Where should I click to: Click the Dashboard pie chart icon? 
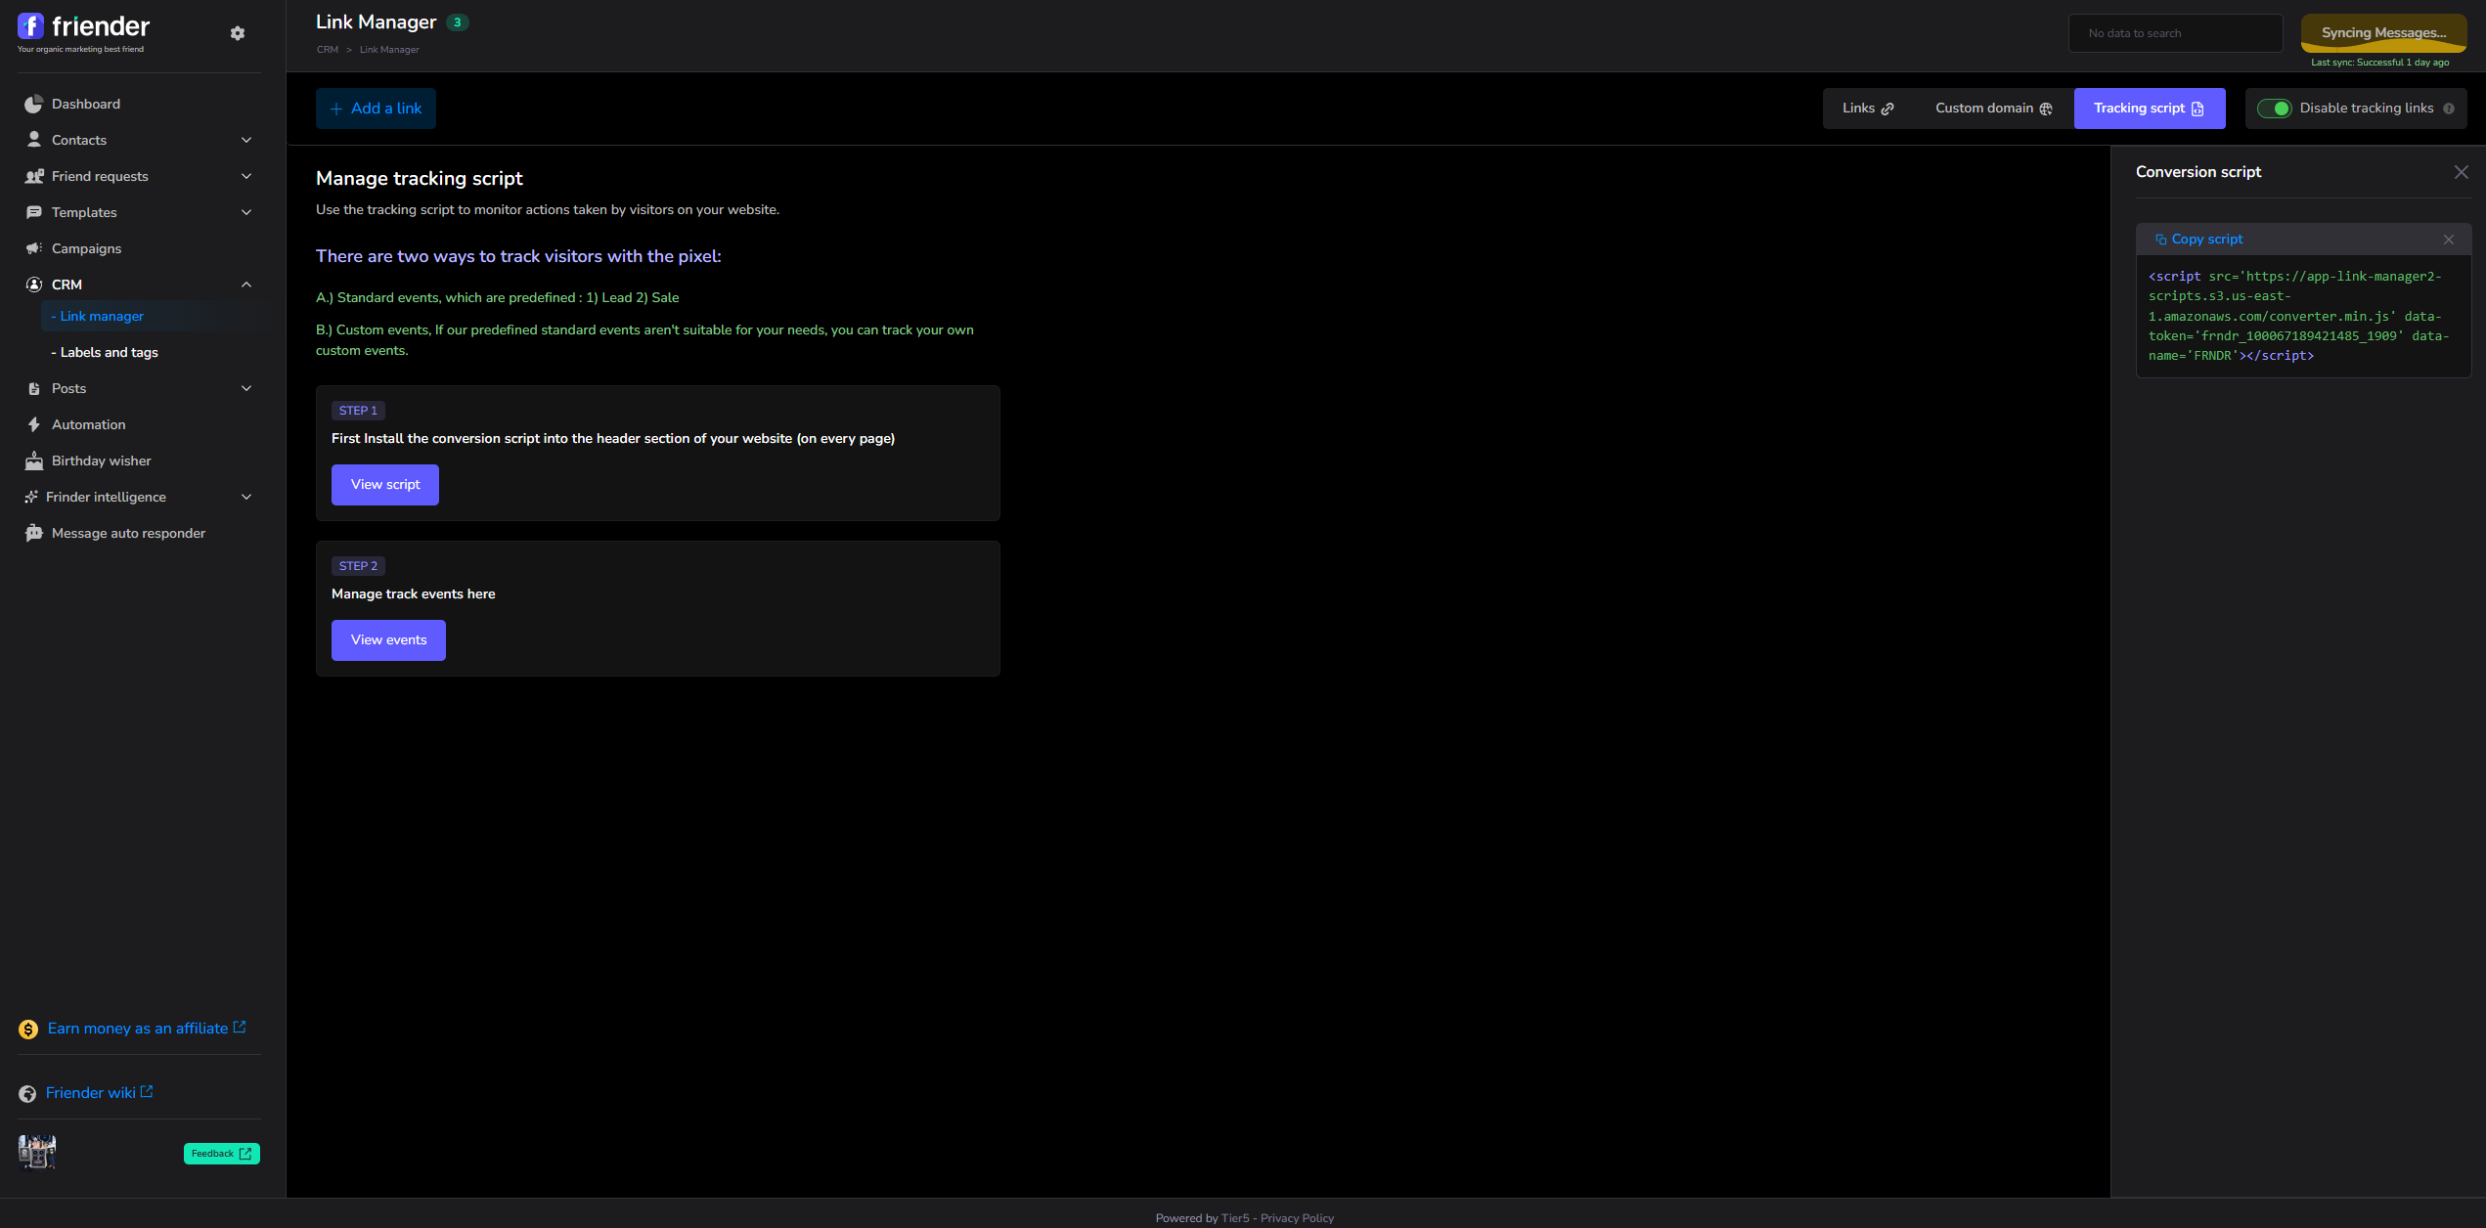pyautogui.click(x=34, y=104)
